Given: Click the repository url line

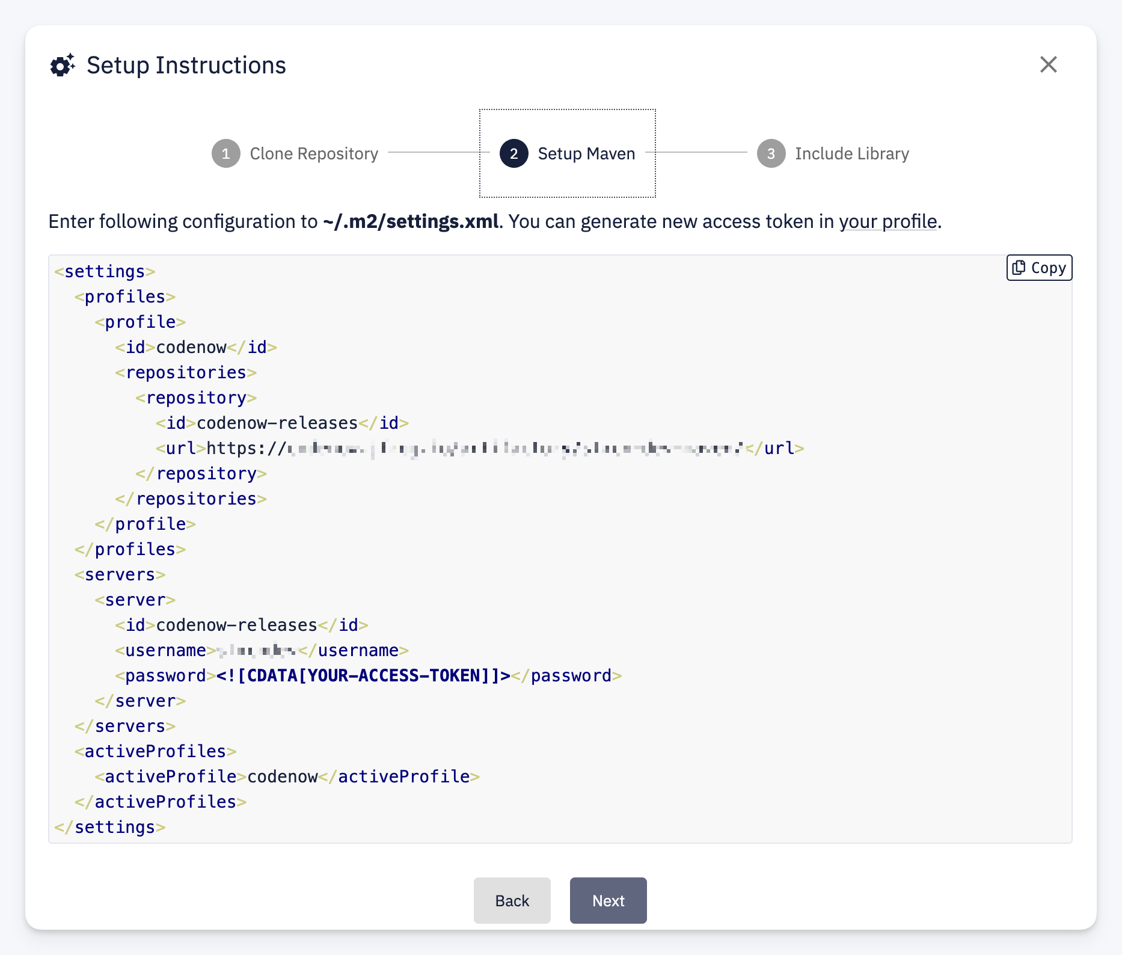Looking at the screenshot, I should click(480, 448).
